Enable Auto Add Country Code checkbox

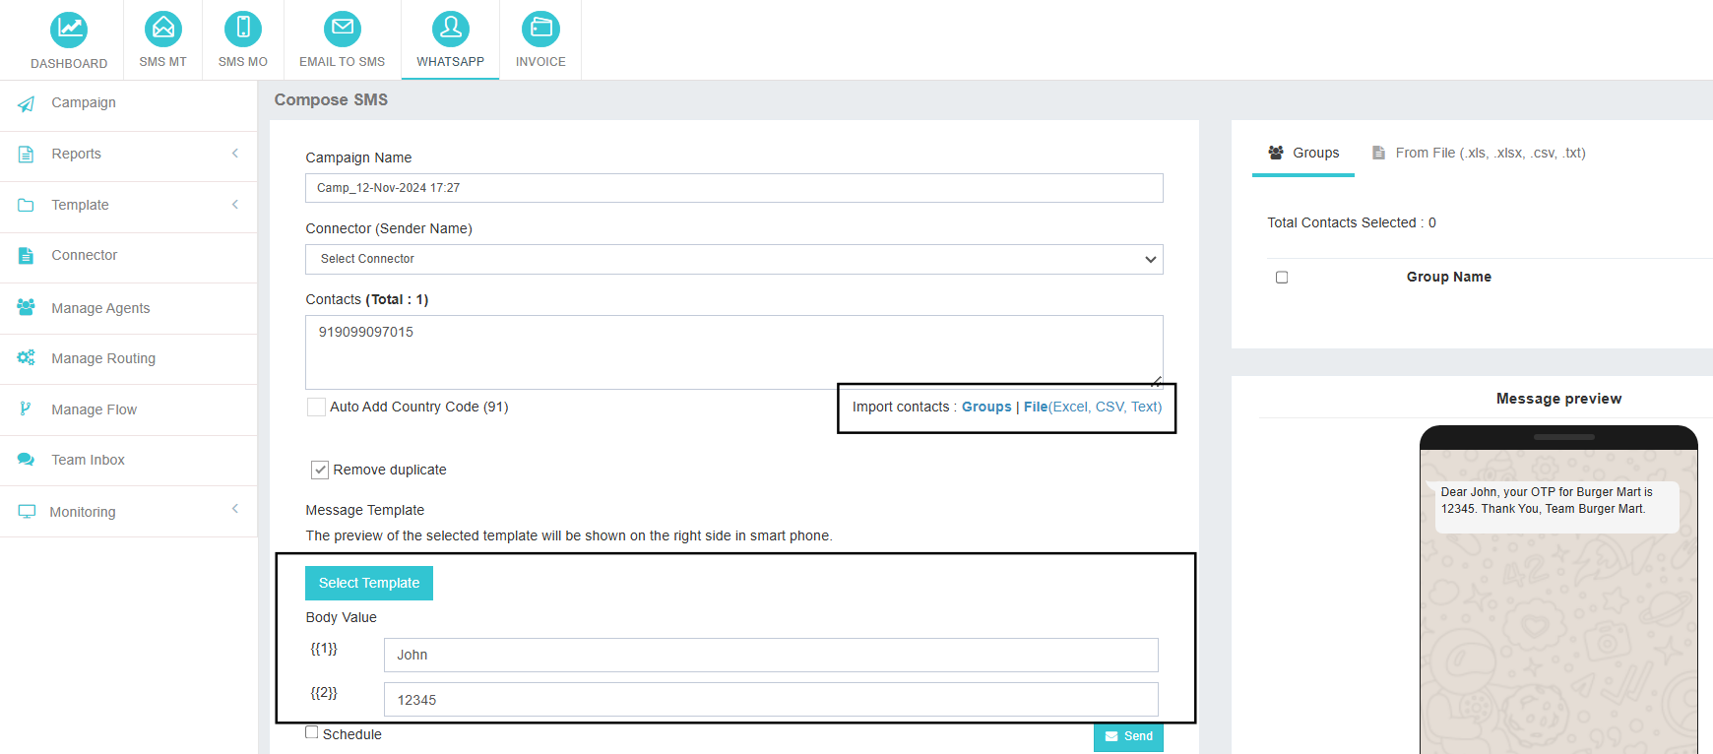click(316, 408)
